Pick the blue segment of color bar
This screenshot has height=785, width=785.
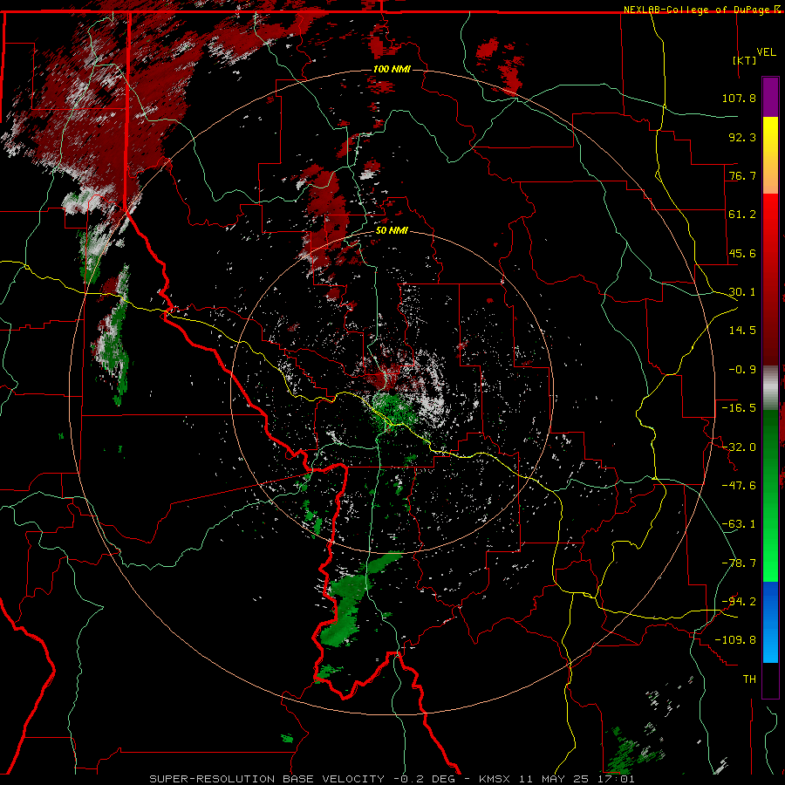770,622
